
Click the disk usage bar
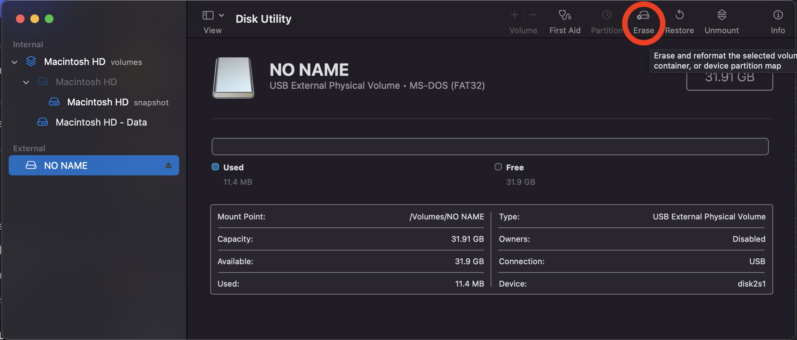pos(490,147)
